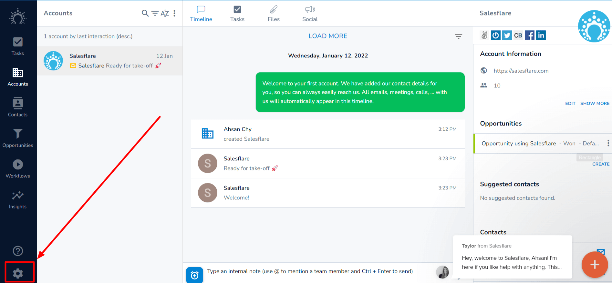Open Taylor from Salesflare chat message
Viewport: 612px width, 283px height.
(x=513, y=257)
